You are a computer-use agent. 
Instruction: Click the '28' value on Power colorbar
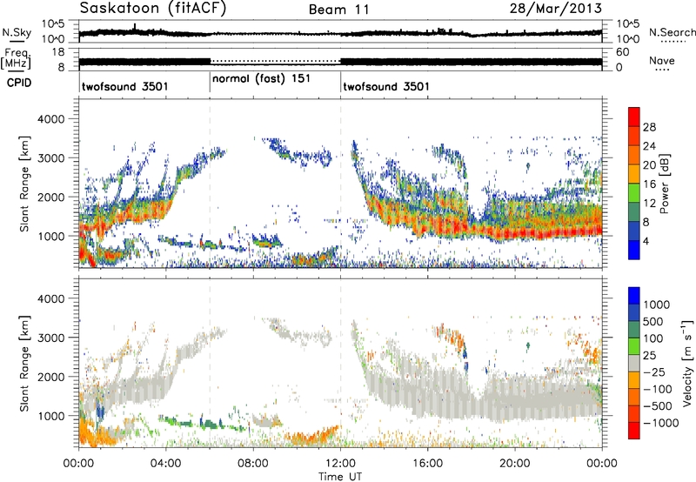point(649,127)
